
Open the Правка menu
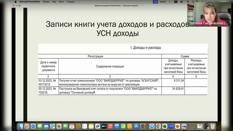pos(46,2)
